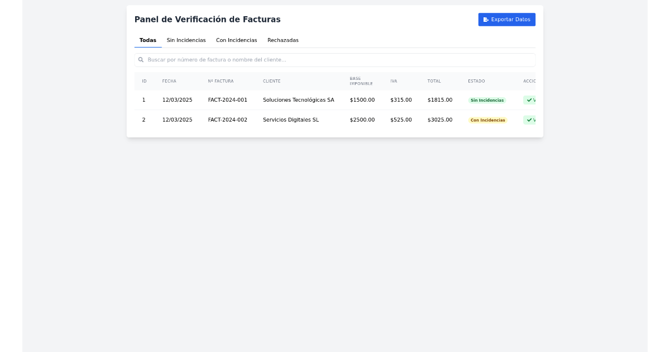Switch to the Sin Incidencias tab

click(186, 40)
